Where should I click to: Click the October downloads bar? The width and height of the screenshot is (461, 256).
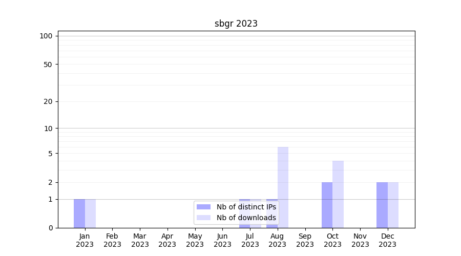pyautogui.click(x=338, y=194)
